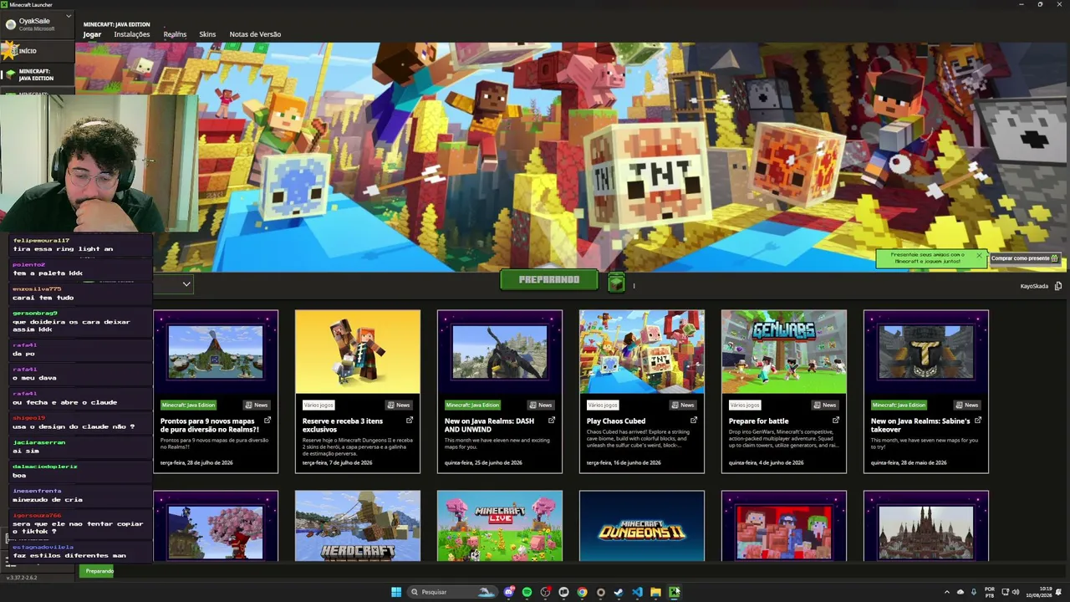The width and height of the screenshot is (1070, 602).
Task: Click the microphone icon in system tray
Action: (974, 592)
